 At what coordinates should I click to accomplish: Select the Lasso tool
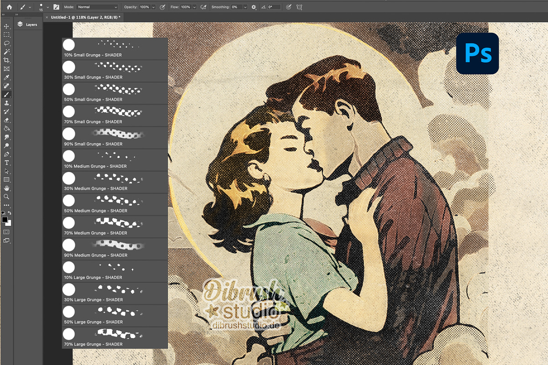tap(6, 43)
